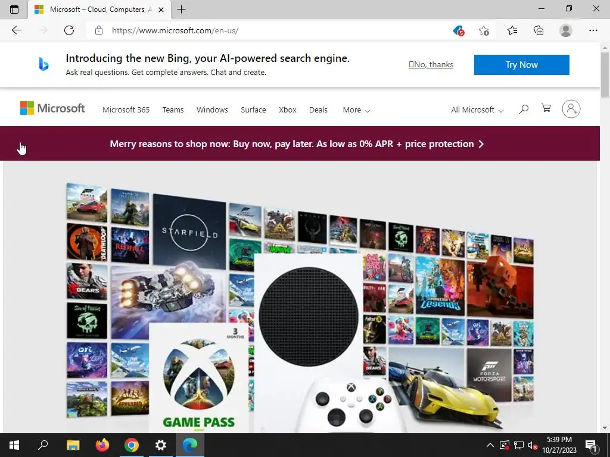610x457 pixels.
Task: Click the Microsoft logo
Action: [x=52, y=108]
